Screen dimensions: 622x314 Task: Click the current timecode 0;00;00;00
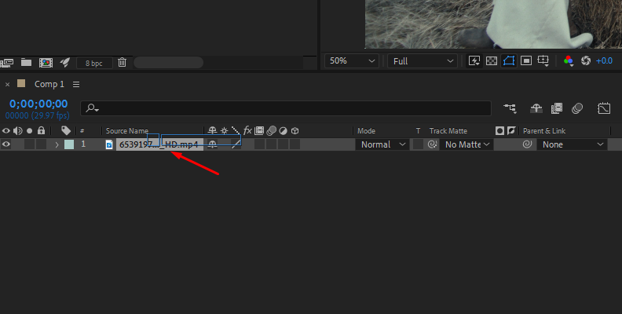click(38, 104)
